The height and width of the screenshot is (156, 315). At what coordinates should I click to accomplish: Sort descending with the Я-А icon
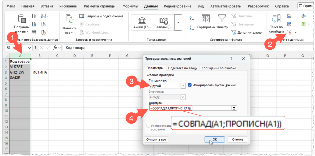(x=192, y=28)
